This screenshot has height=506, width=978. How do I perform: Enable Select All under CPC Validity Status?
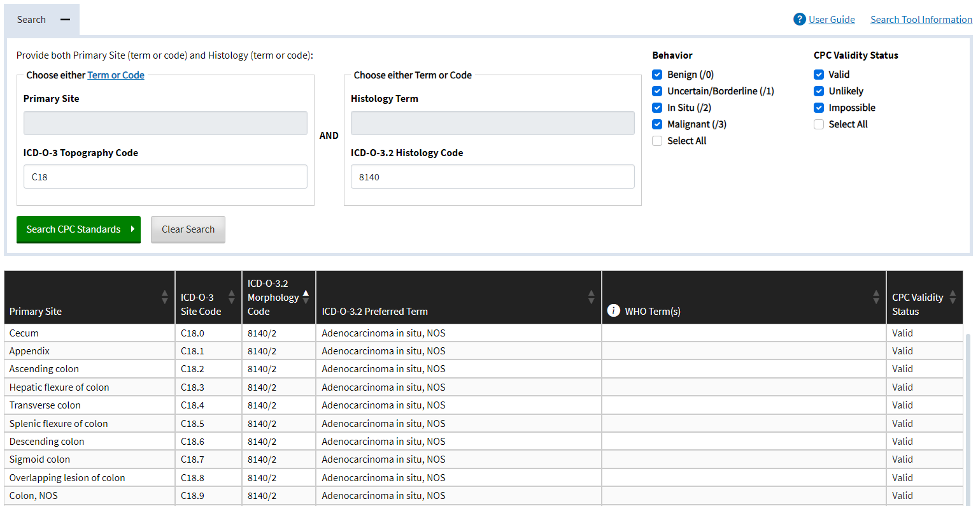[819, 124]
